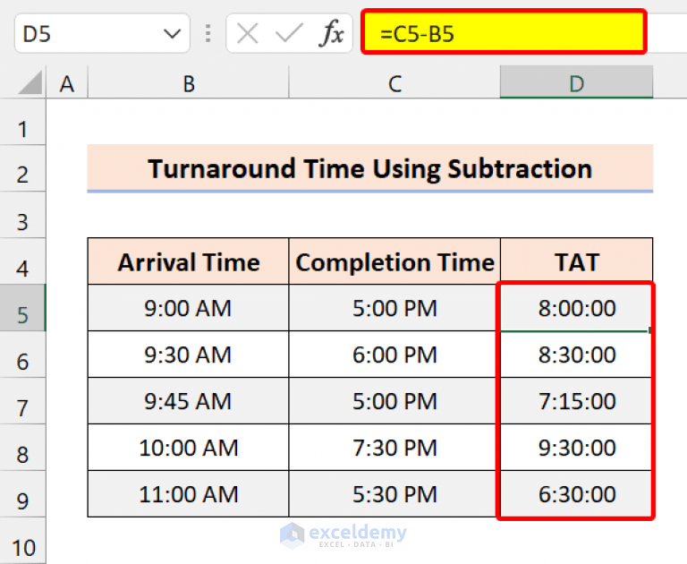Select cell with 11:00 AM
Viewport: 687px width, 564px height.
click(x=189, y=494)
